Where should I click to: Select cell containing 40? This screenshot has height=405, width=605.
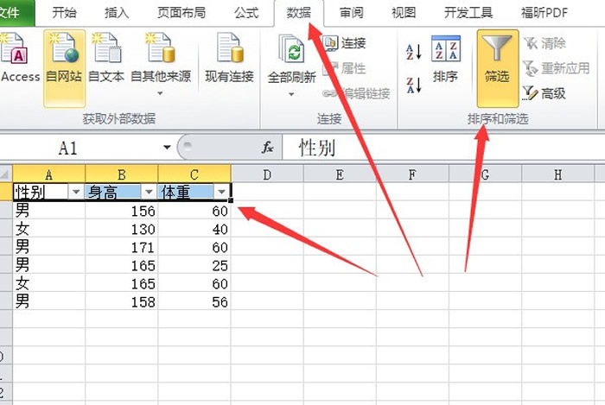[194, 229]
